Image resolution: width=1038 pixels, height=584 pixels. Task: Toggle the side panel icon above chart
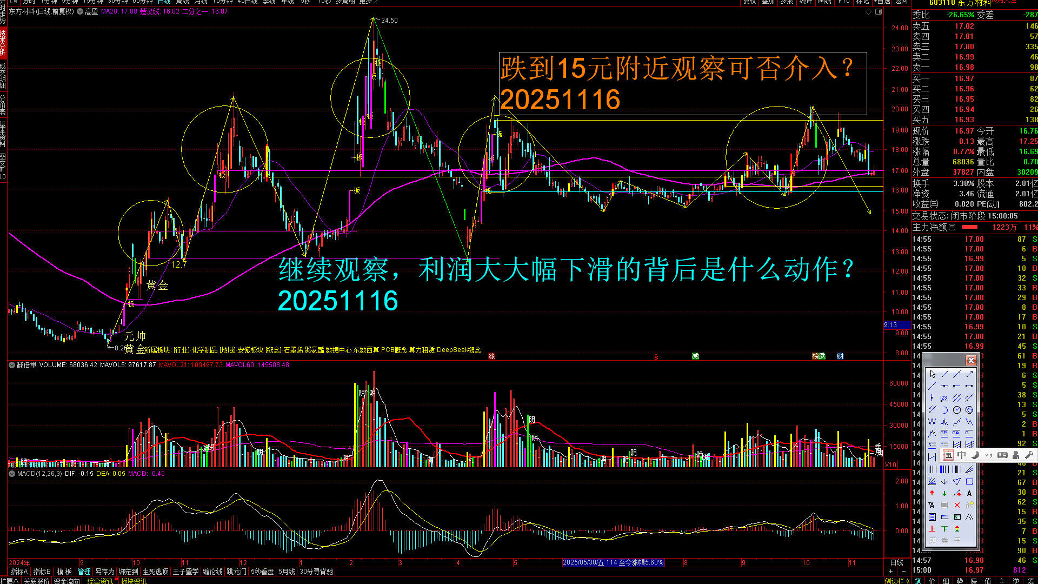(879, 11)
